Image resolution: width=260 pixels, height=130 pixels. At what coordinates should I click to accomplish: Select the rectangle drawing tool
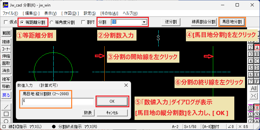coord(6,114)
